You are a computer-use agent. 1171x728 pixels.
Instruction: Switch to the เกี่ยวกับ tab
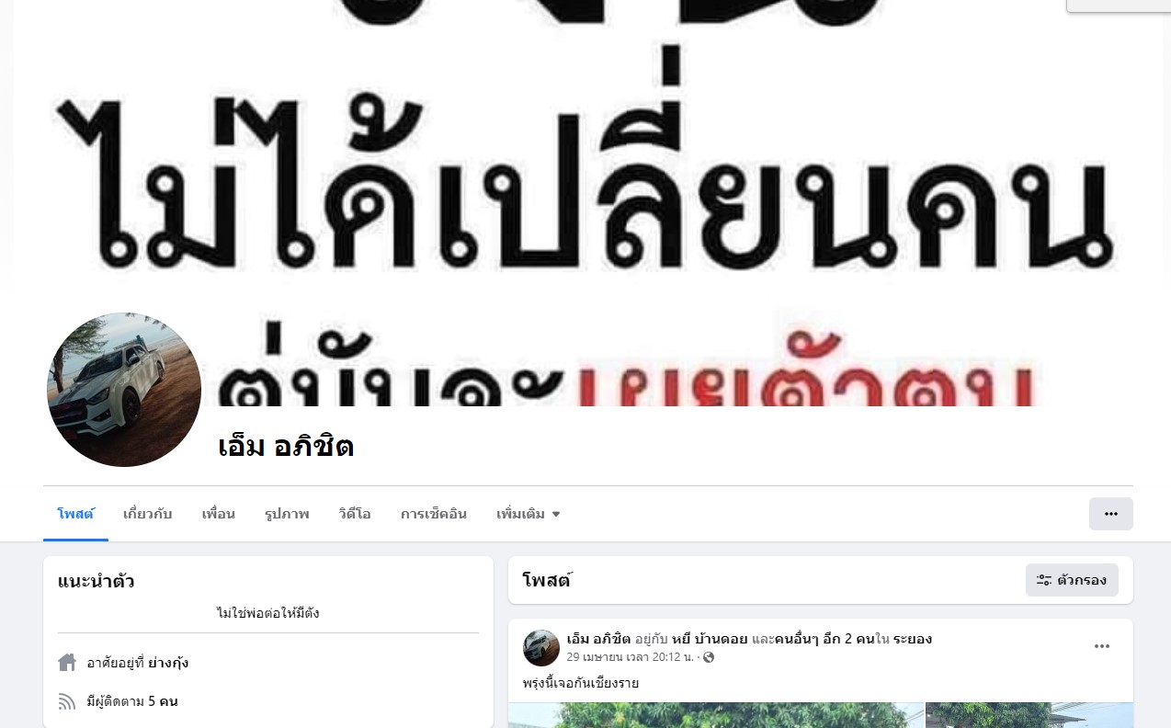[148, 514]
